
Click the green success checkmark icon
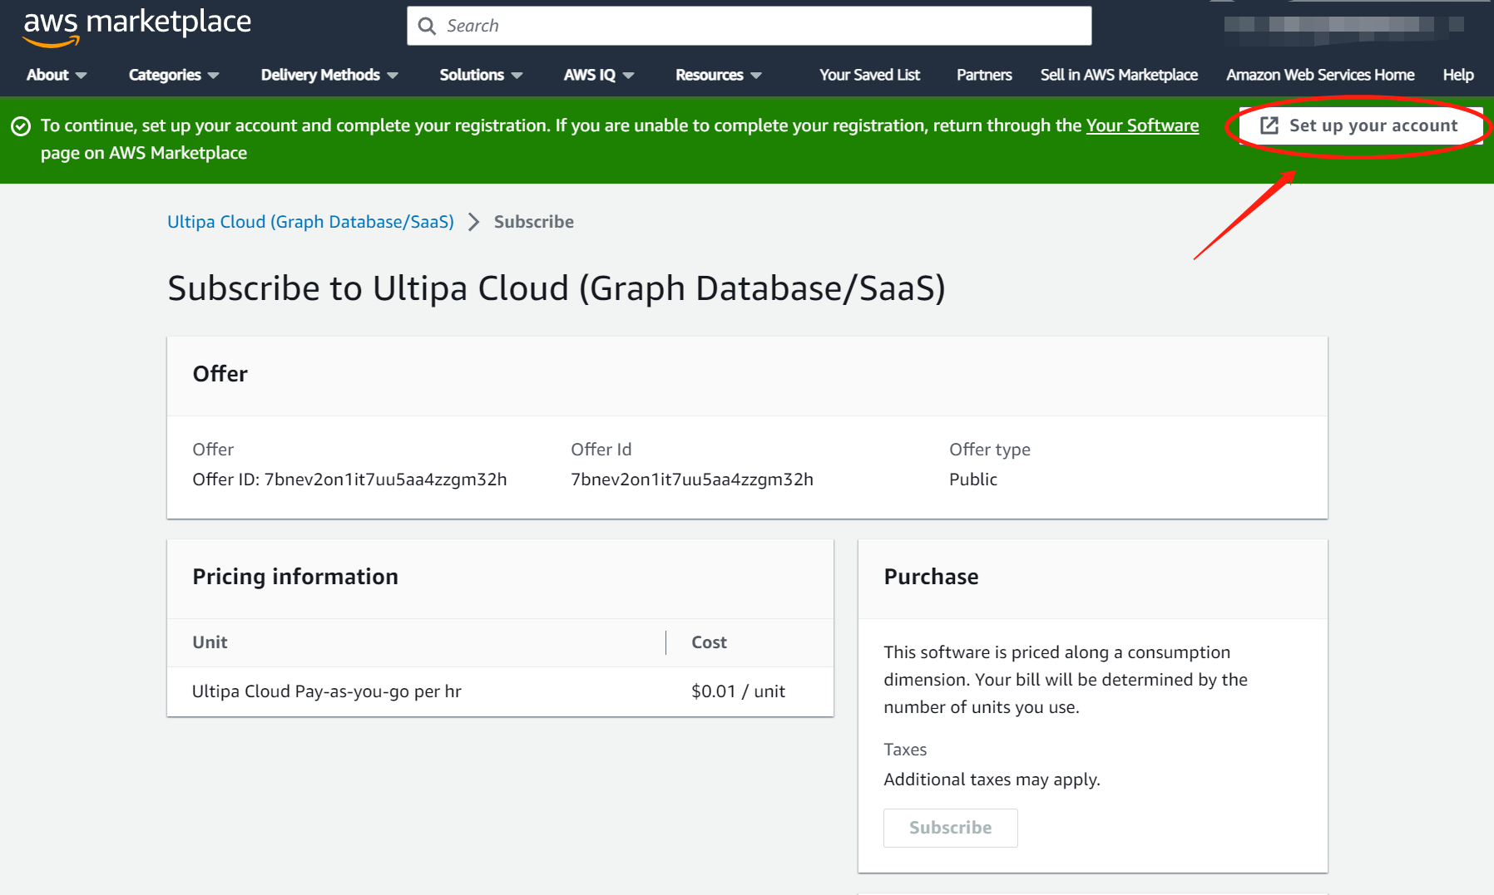[x=21, y=125]
